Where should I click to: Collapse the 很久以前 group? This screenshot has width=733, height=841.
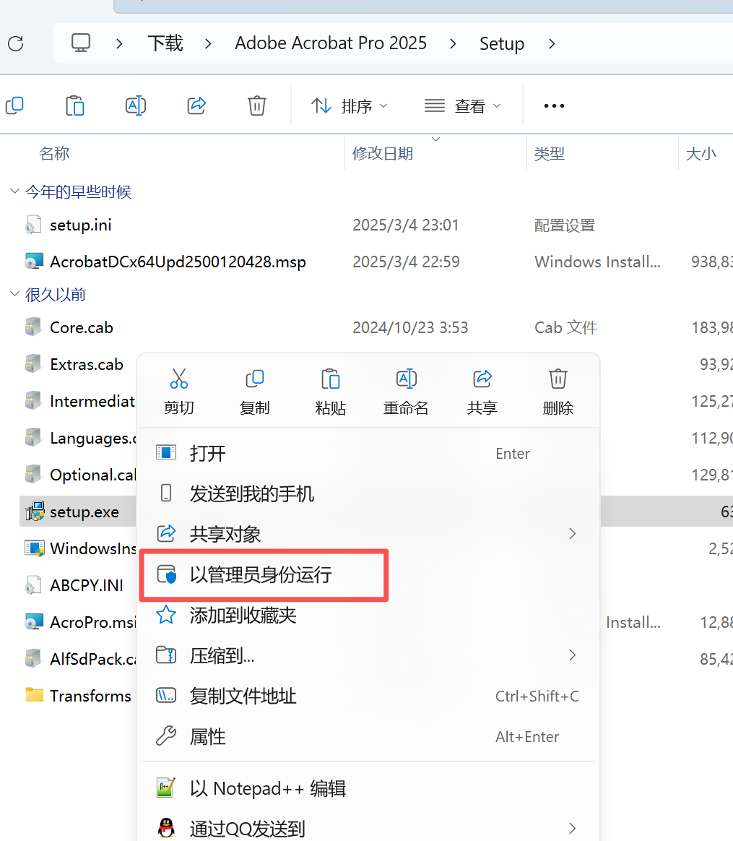click(15, 294)
